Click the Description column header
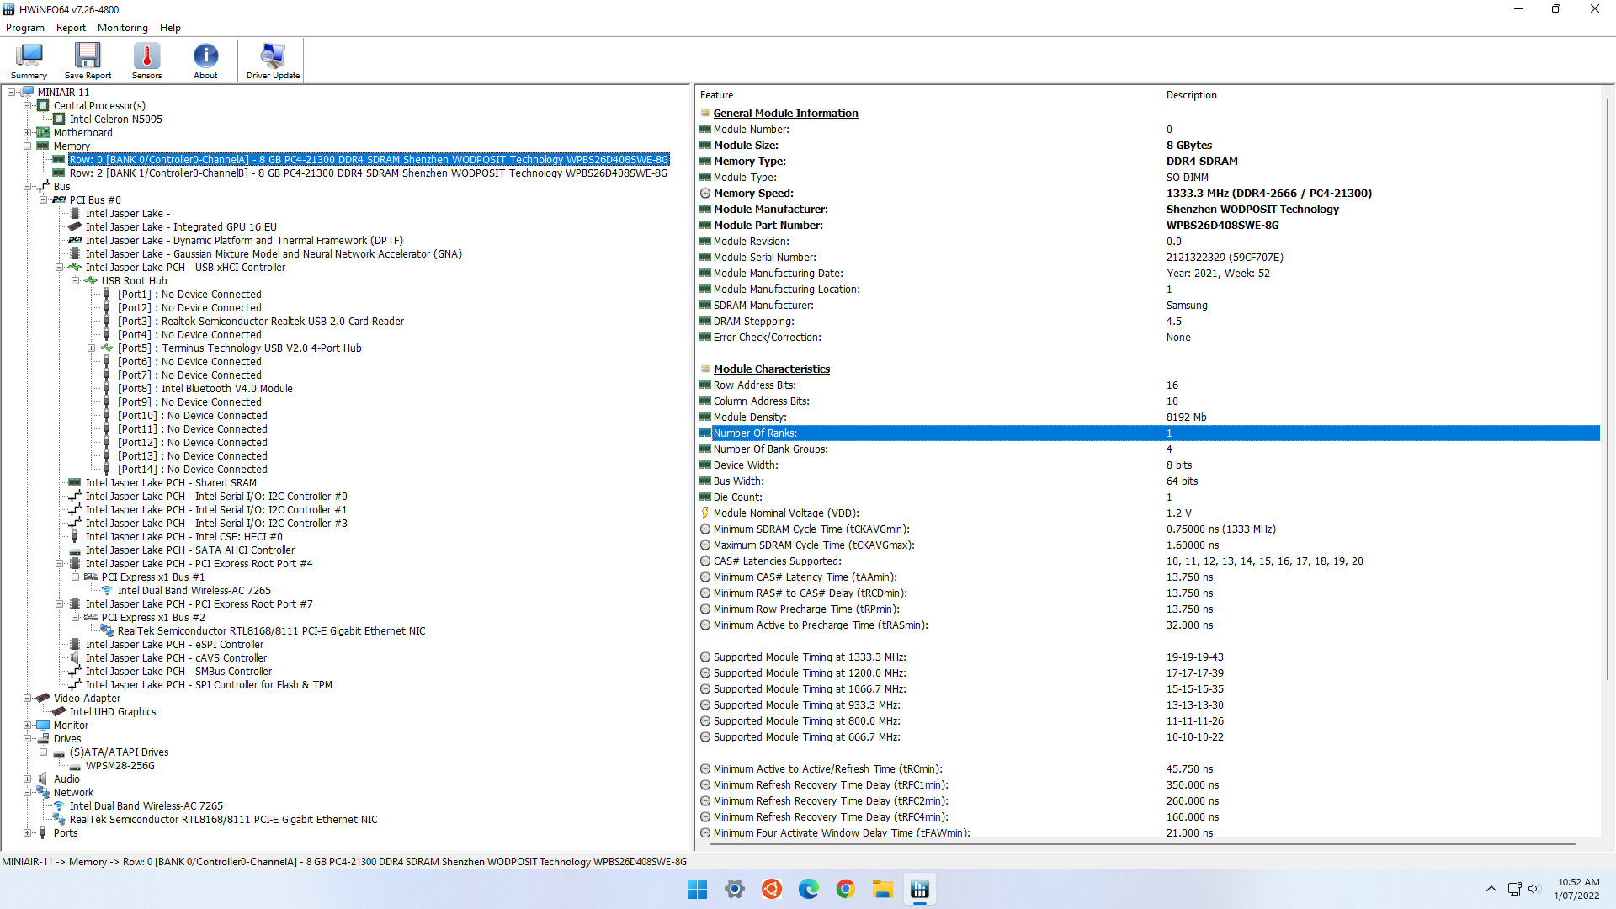The width and height of the screenshot is (1616, 909). coord(1380,95)
